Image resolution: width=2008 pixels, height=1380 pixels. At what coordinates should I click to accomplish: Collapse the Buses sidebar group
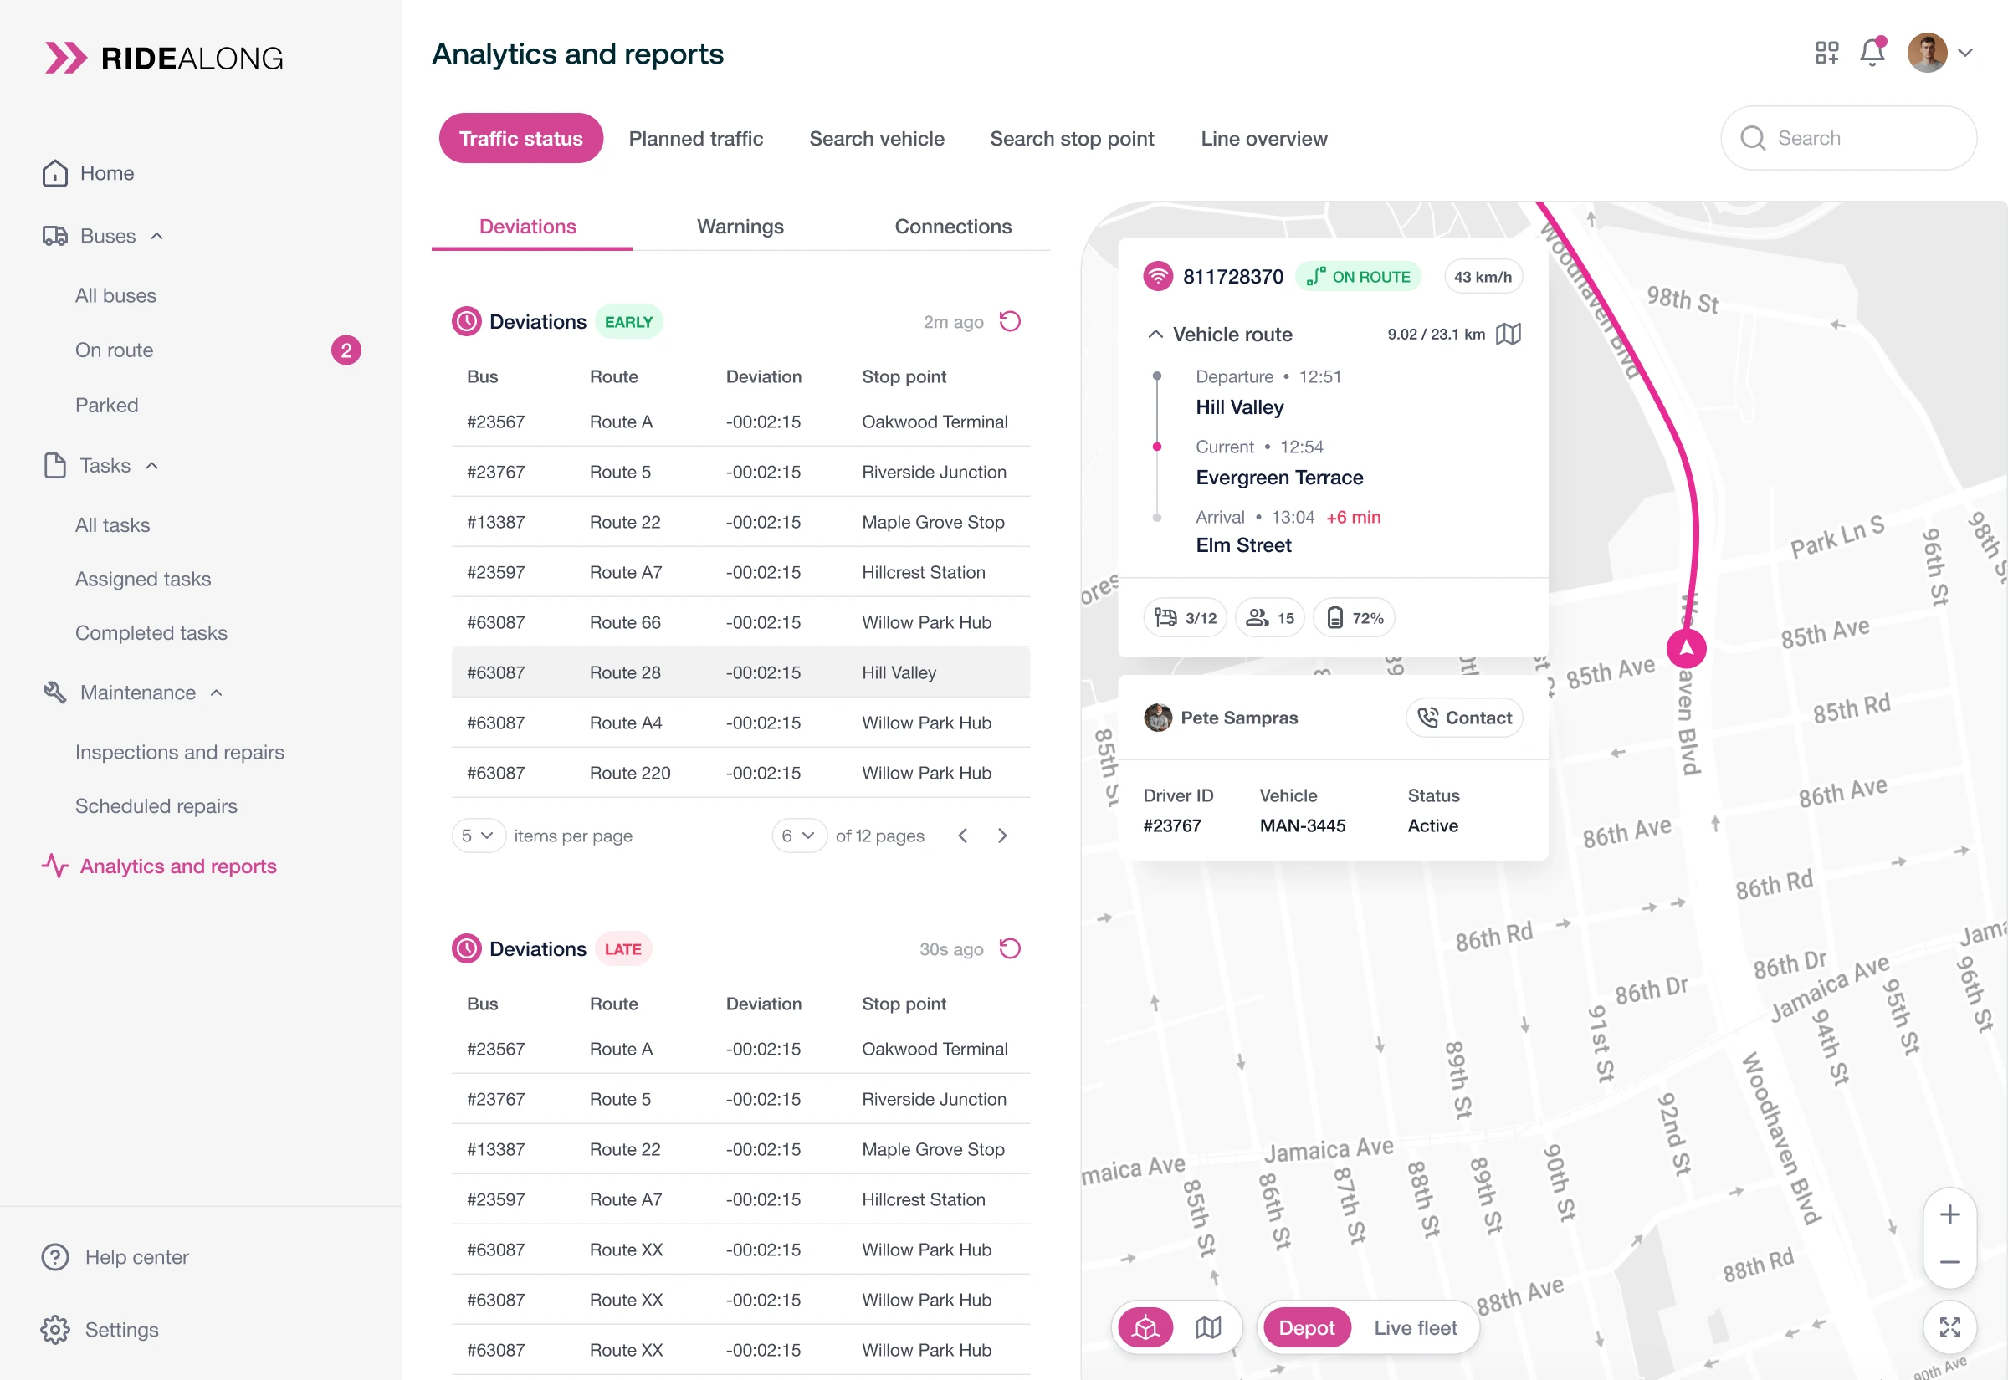coord(156,236)
